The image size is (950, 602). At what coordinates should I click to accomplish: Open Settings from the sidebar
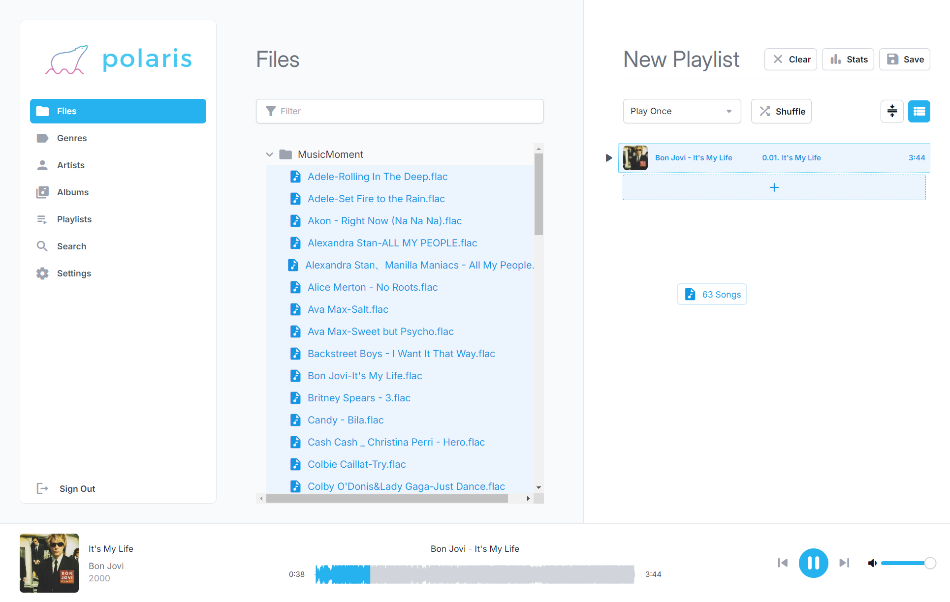tap(118, 273)
